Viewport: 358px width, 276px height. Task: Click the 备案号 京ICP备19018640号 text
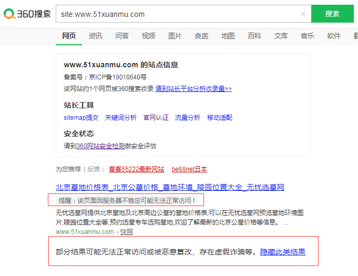point(105,77)
